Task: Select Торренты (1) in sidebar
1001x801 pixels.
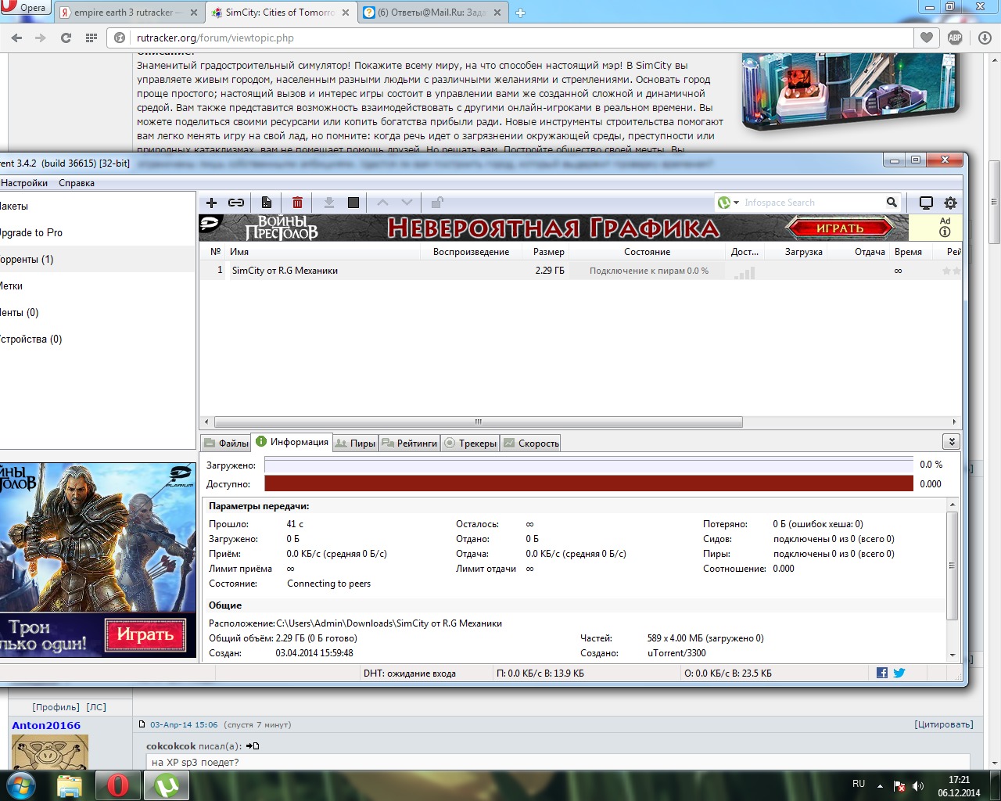Action: (97, 259)
